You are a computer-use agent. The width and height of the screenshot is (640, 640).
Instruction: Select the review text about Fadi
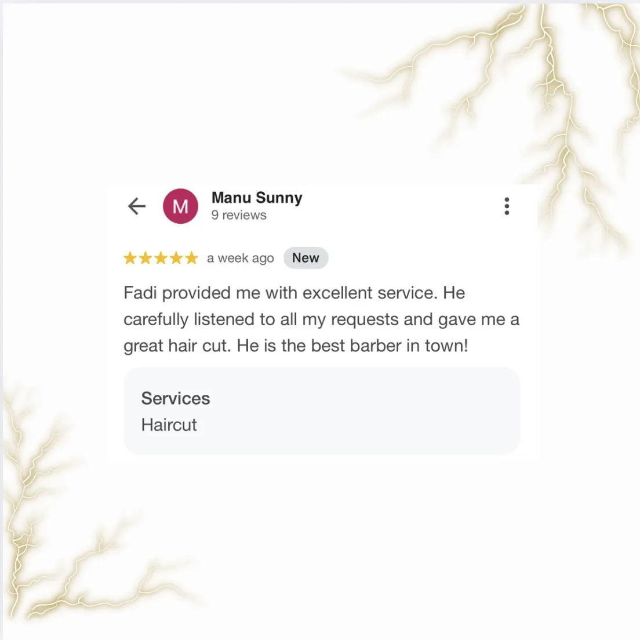322,319
